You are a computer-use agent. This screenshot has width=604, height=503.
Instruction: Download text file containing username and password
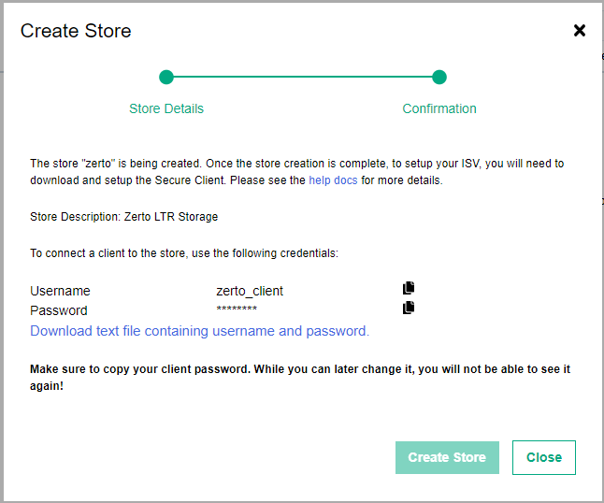(199, 331)
